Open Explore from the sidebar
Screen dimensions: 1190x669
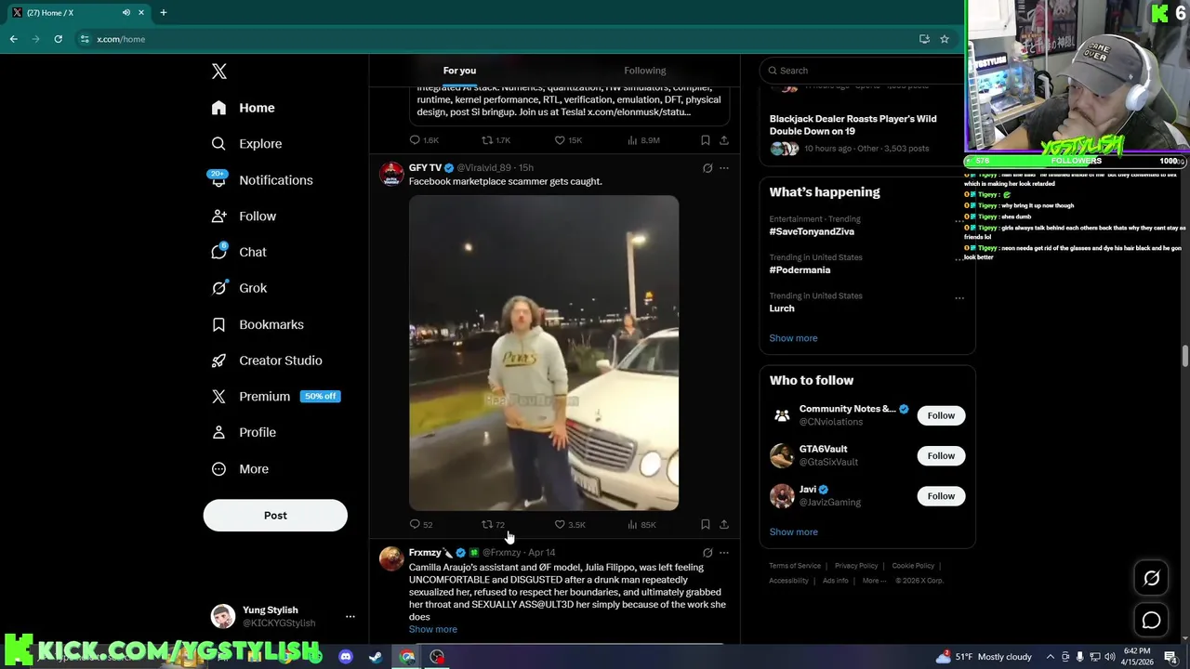246,144
